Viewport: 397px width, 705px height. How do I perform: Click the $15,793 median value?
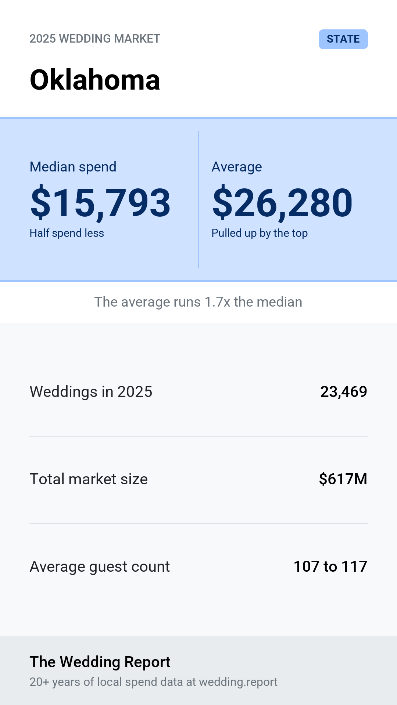pos(100,203)
